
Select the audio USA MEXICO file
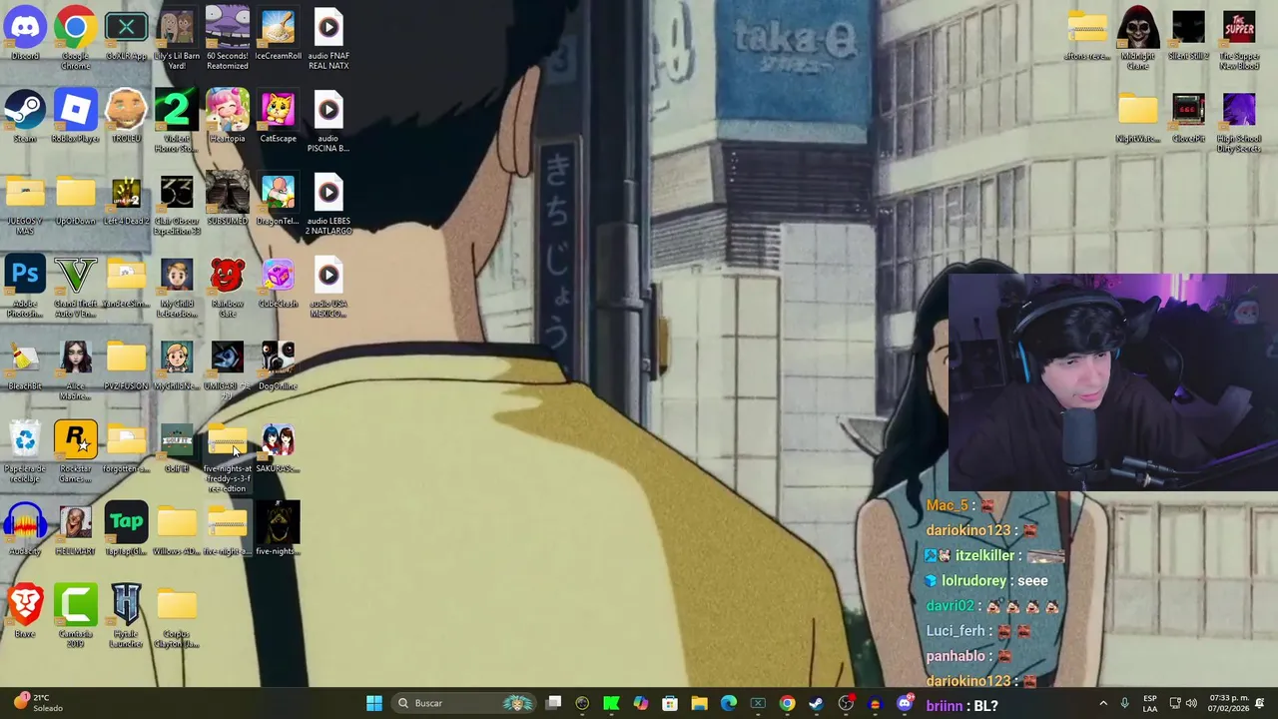click(328, 288)
